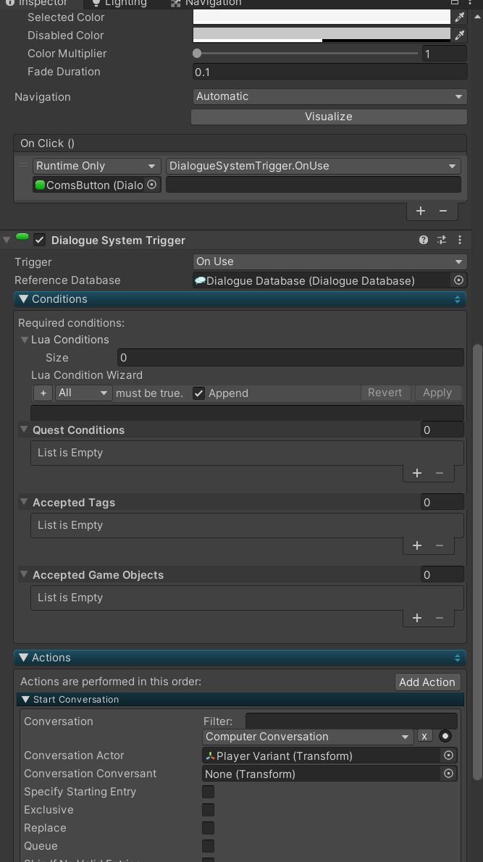
Task: Click the conversation Filter input field
Action: click(351, 721)
